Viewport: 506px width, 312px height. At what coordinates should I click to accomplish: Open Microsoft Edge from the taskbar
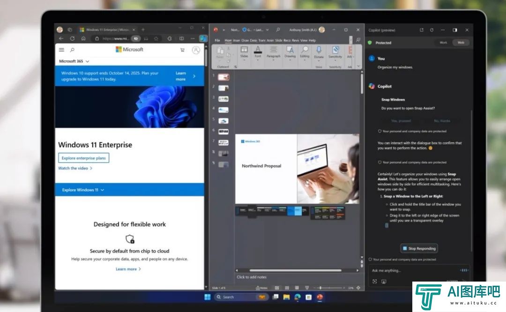[x=298, y=297]
